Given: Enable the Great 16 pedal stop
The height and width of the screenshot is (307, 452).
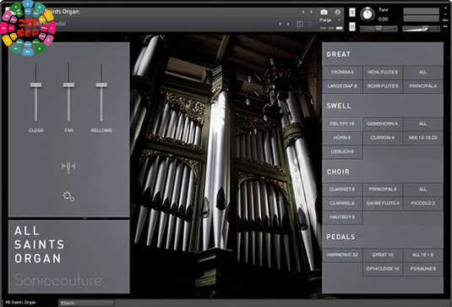Looking at the screenshot, I should [383, 255].
